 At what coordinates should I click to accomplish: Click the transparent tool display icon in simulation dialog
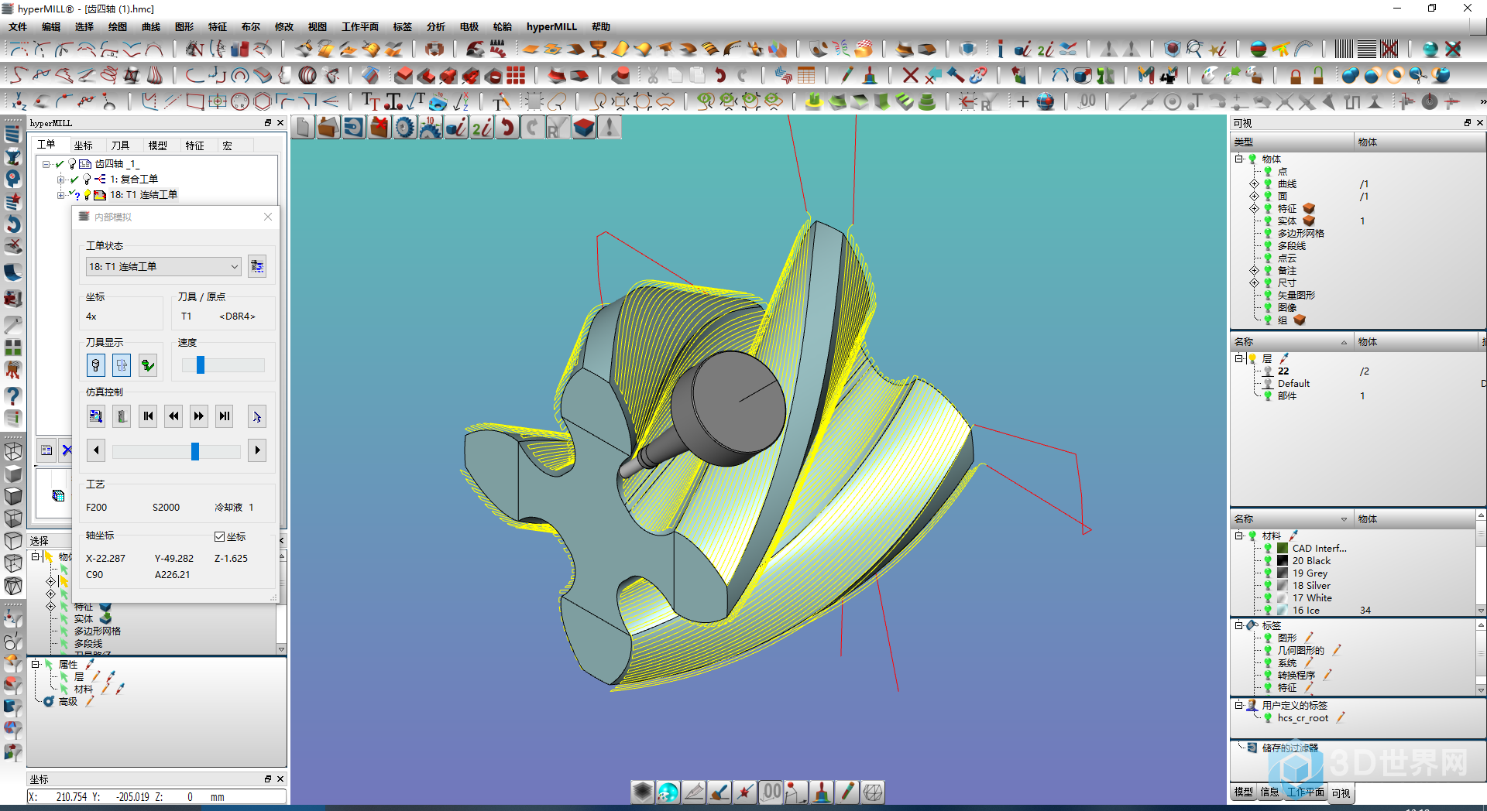[x=122, y=365]
